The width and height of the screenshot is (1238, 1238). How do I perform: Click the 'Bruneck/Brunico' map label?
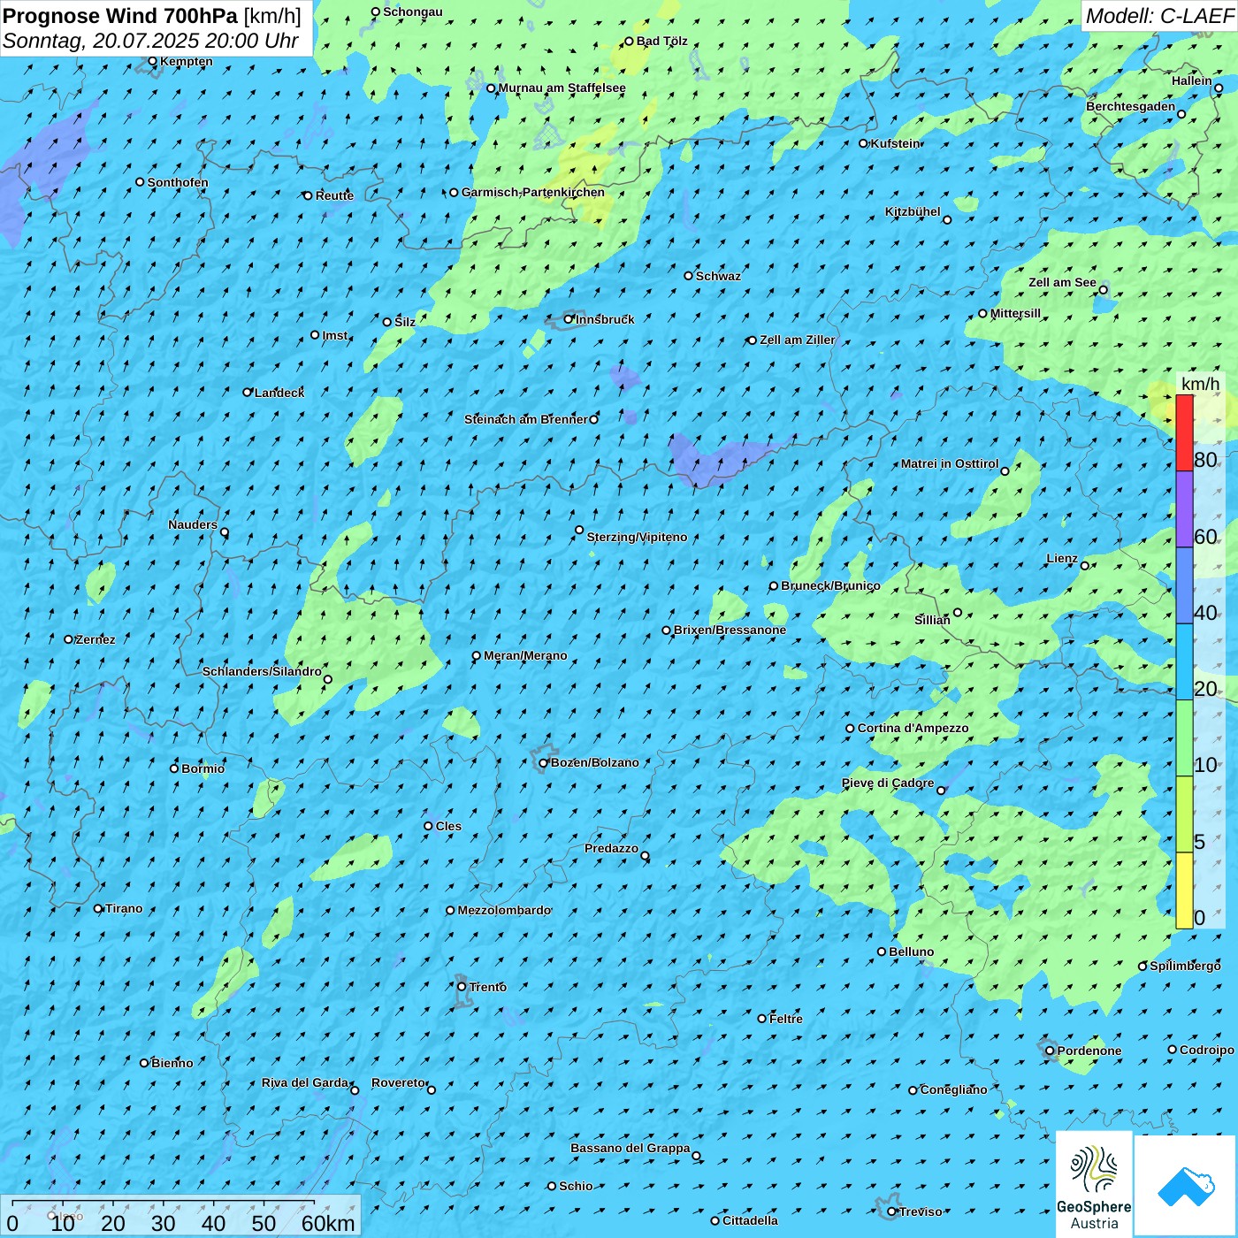click(830, 585)
